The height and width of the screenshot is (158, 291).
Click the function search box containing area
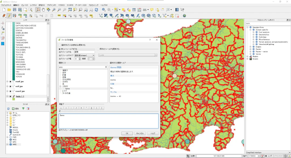coord(83,67)
